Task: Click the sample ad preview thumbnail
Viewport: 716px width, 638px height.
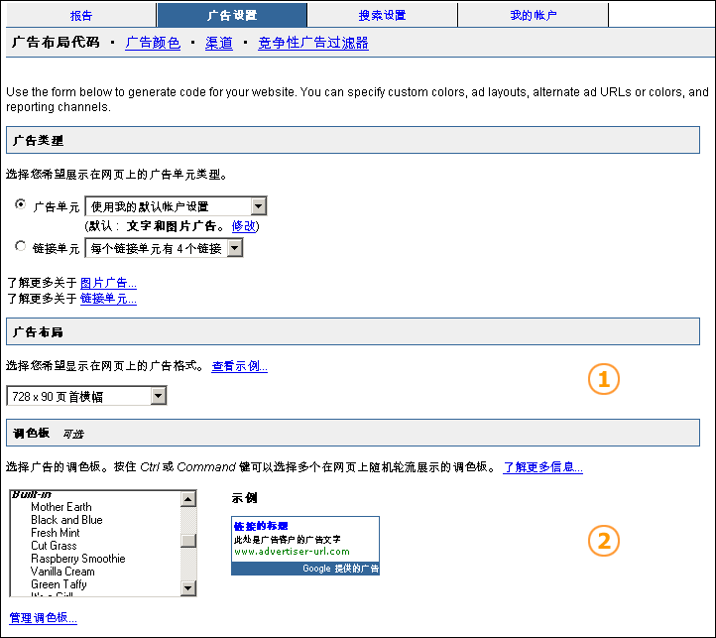Action: click(305, 545)
